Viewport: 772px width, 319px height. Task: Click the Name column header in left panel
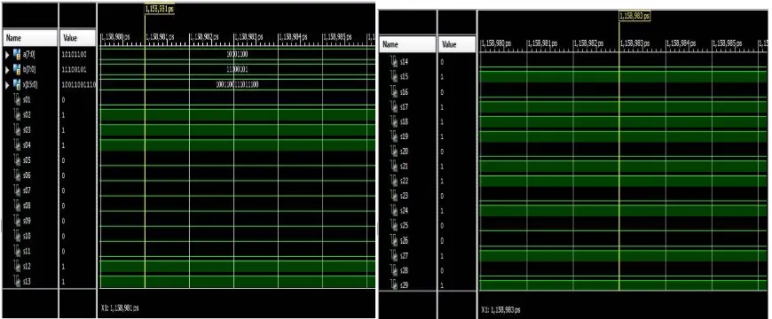click(30, 38)
